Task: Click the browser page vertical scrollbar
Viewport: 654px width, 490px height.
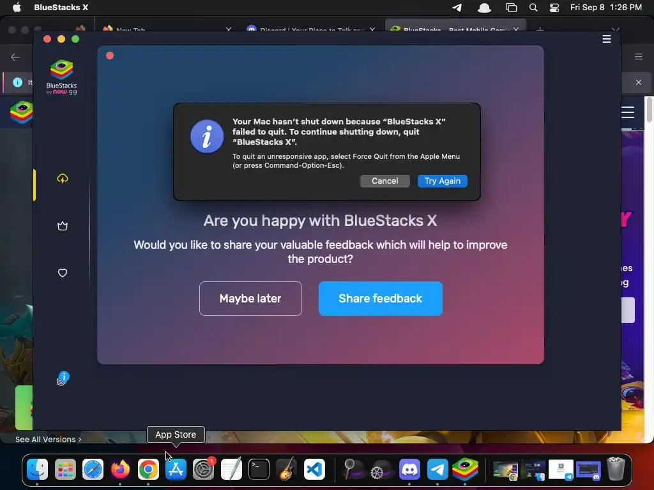Action: click(649, 109)
